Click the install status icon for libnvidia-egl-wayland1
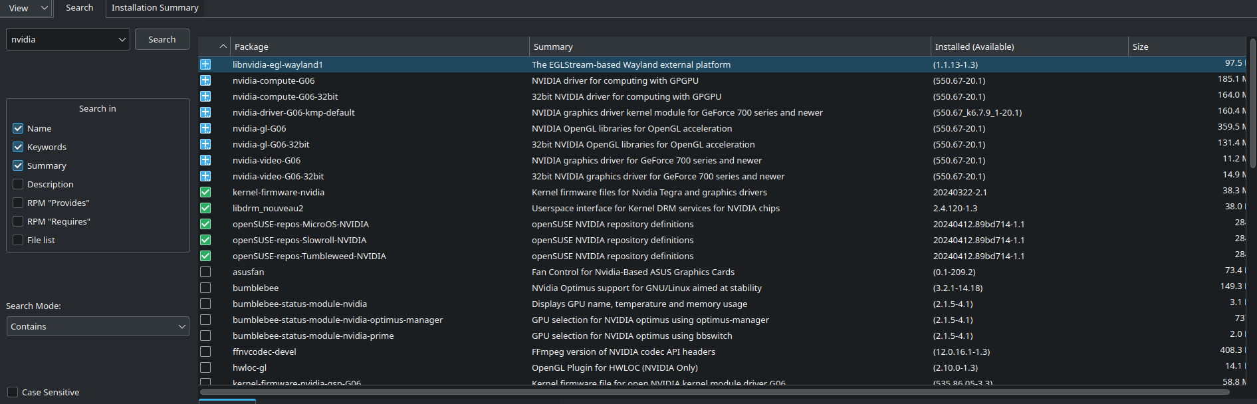 point(205,64)
